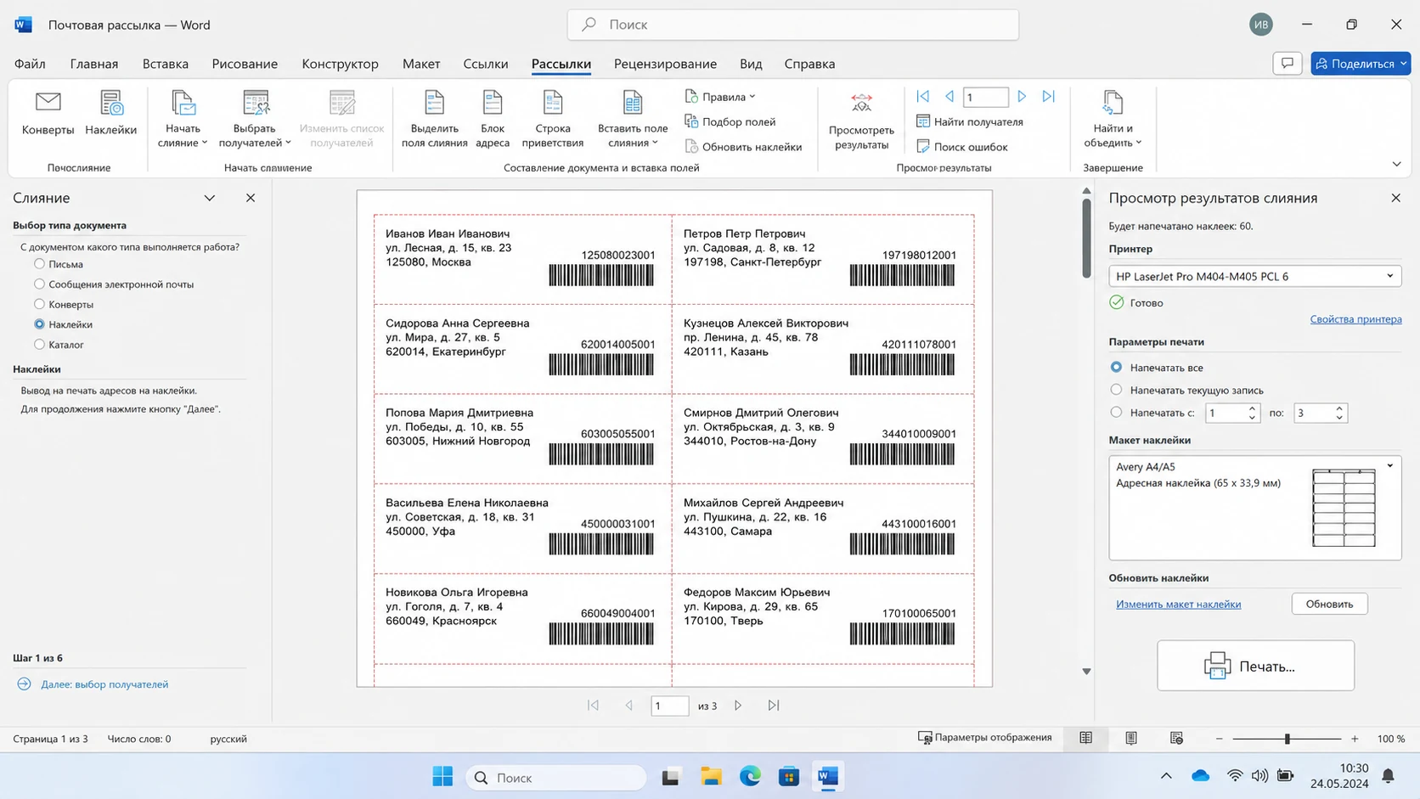Open Параметры отображения display settings
Screen dimensions: 1420x799
pos(985,738)
